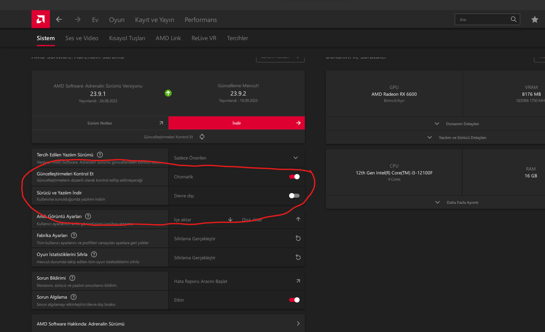Click the İçe aktar down arrow icon
The image size is (545, 332).
(x=230, y=219)
